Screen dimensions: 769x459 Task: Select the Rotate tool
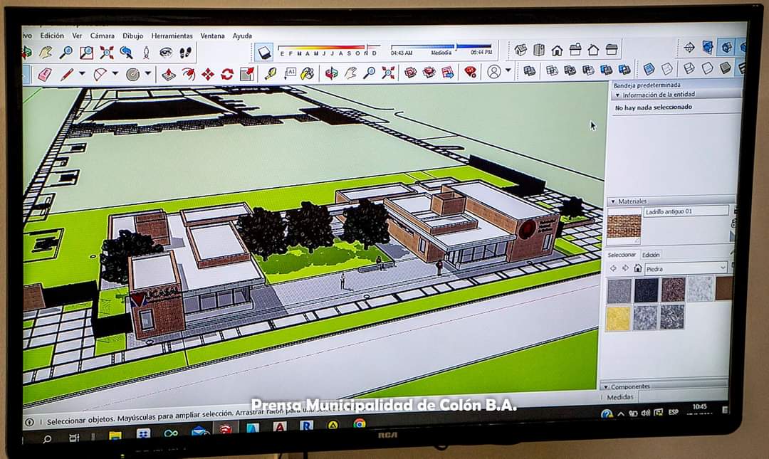tap(227, 74)
